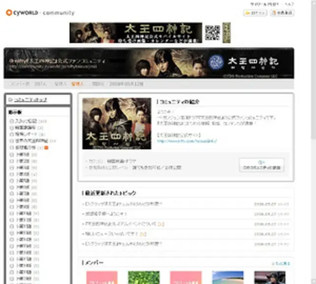The height and width of the screenshot is (284, 316).
Task: Open the ログイン login button
Action: 255,13
